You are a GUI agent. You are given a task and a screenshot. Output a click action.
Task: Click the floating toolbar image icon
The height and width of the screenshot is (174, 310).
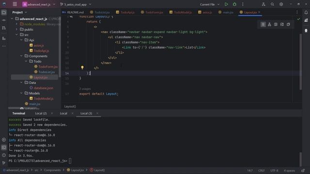point(282,25)
